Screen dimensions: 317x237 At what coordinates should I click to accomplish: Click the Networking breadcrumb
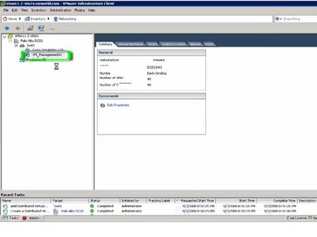(x=65, y=19)
